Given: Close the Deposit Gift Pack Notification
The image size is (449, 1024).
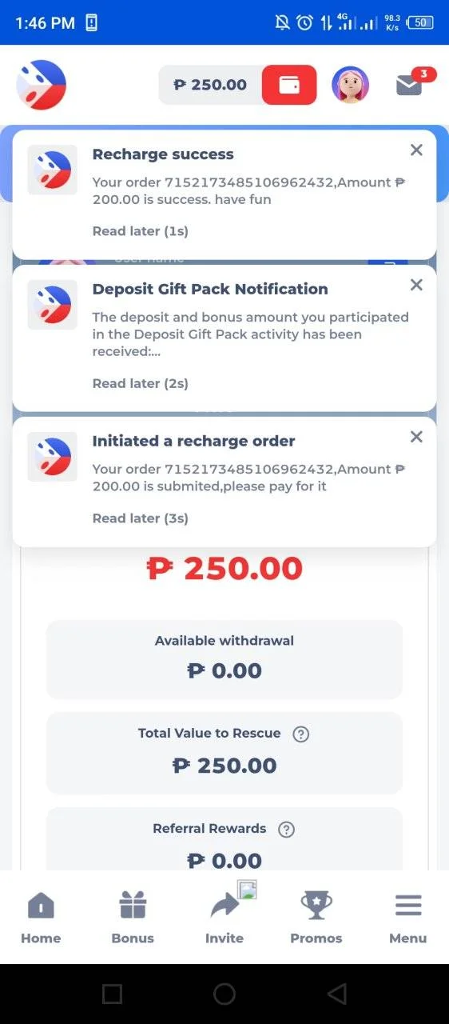Looking at the screenshot, I should 416,285.
